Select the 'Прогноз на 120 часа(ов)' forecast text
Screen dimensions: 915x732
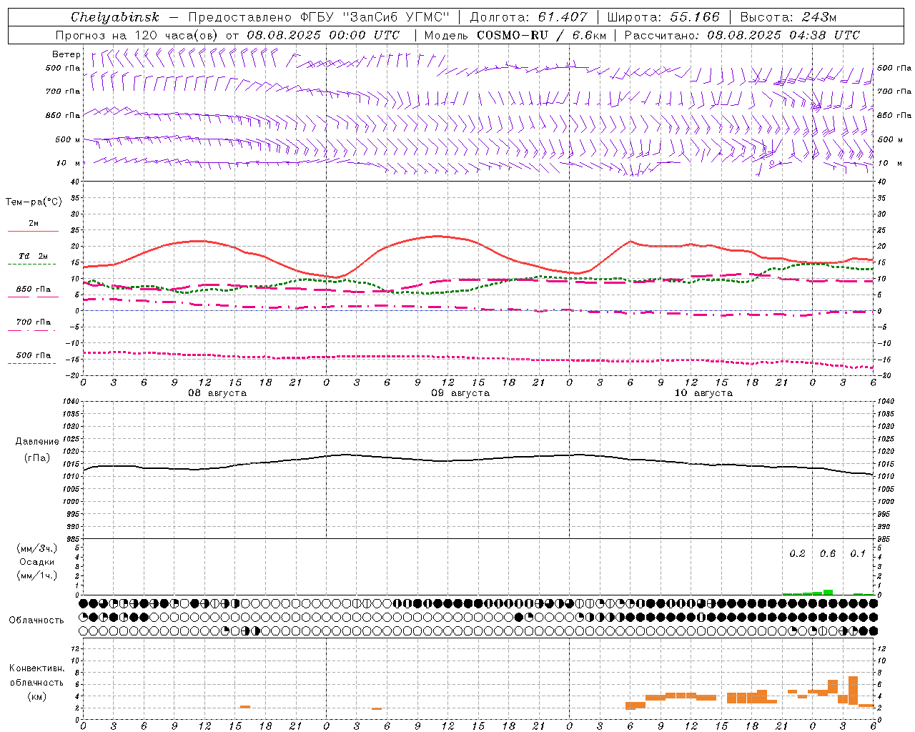[137, 35]
